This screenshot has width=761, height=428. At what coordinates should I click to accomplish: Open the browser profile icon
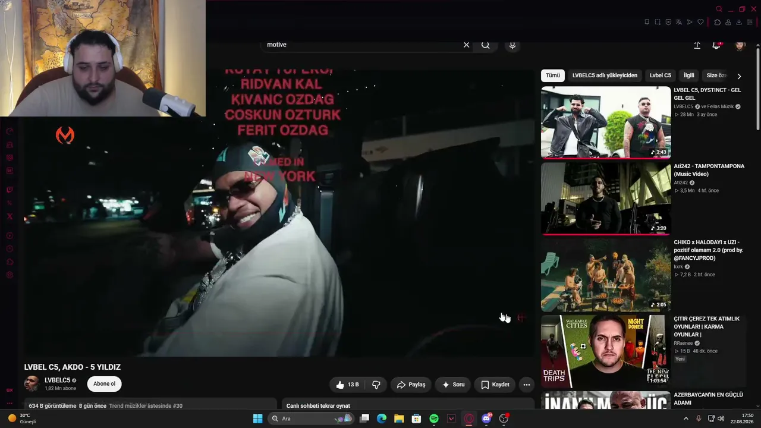(x=728, y=22)
